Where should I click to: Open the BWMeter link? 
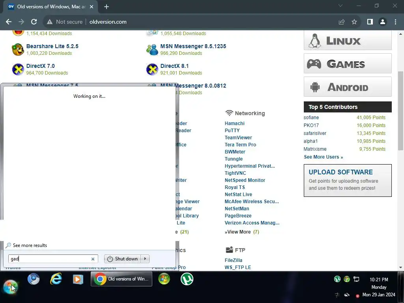tap(235, 152)
